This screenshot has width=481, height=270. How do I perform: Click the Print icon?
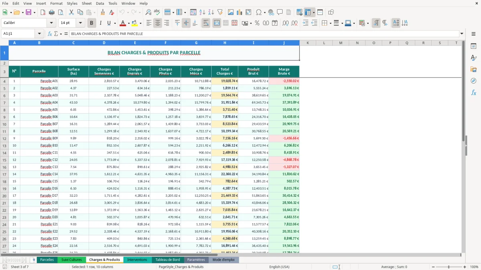tap(52, 12)
